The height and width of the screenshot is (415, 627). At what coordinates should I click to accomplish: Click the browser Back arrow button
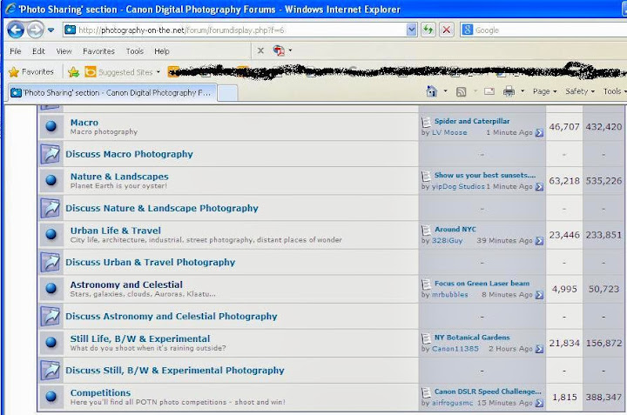tap(16, 30)
